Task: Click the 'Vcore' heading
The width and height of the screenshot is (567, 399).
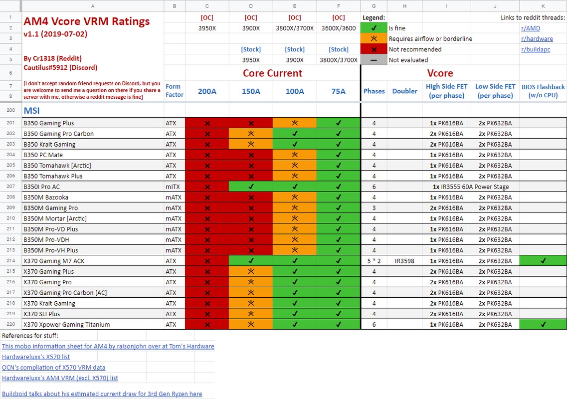Action: coord(440,73)
